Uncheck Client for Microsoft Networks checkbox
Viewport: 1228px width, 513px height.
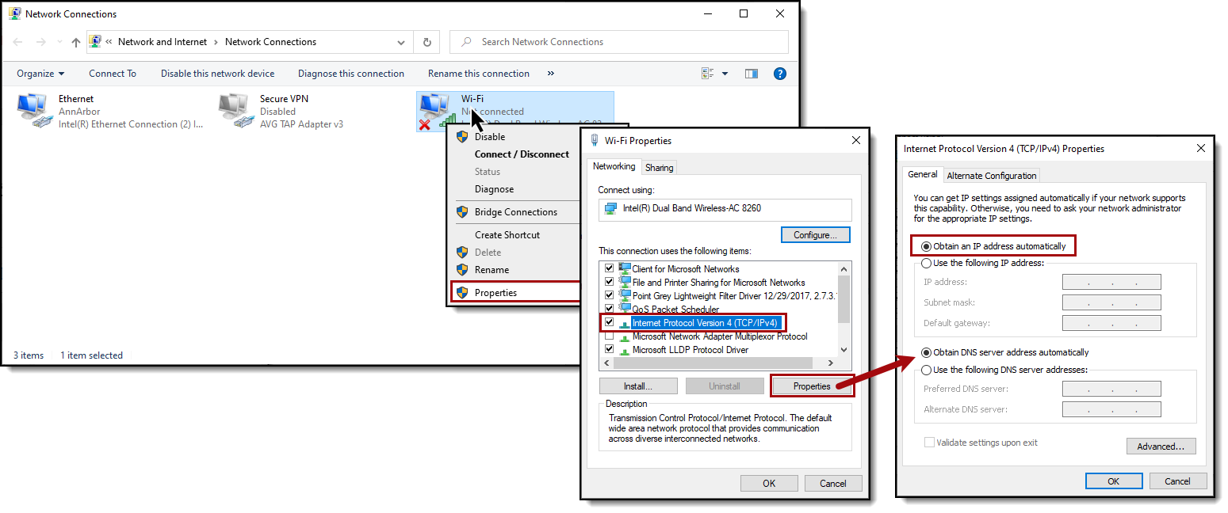coord(609,269)
